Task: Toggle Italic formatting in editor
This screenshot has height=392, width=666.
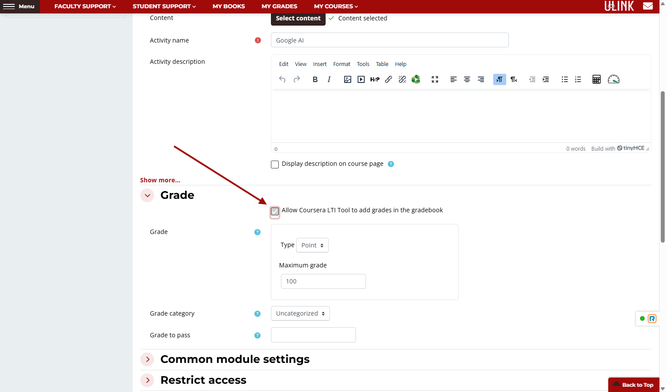Action: click(329, 79)
